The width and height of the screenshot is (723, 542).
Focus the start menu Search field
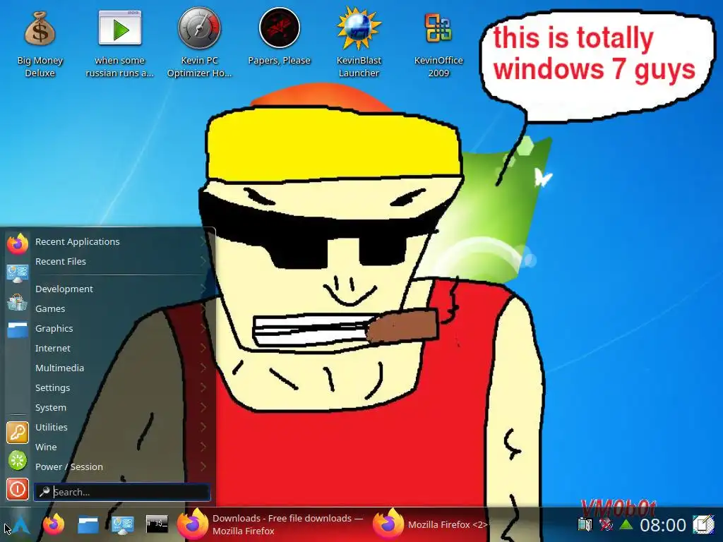point(122,492)
